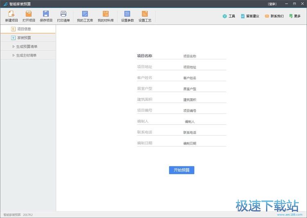
Task: Open 留言建议 feedback option
Action: tap(250, 16)
